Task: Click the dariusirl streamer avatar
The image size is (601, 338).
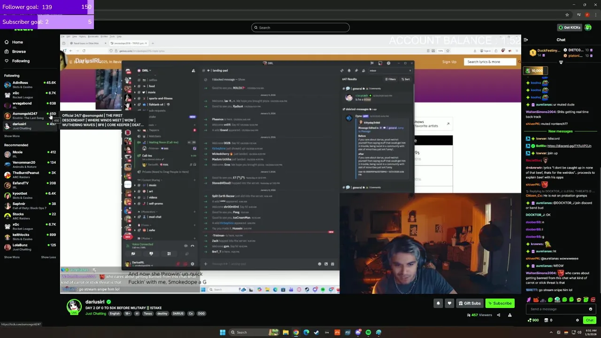Action: tap(74, 307)
